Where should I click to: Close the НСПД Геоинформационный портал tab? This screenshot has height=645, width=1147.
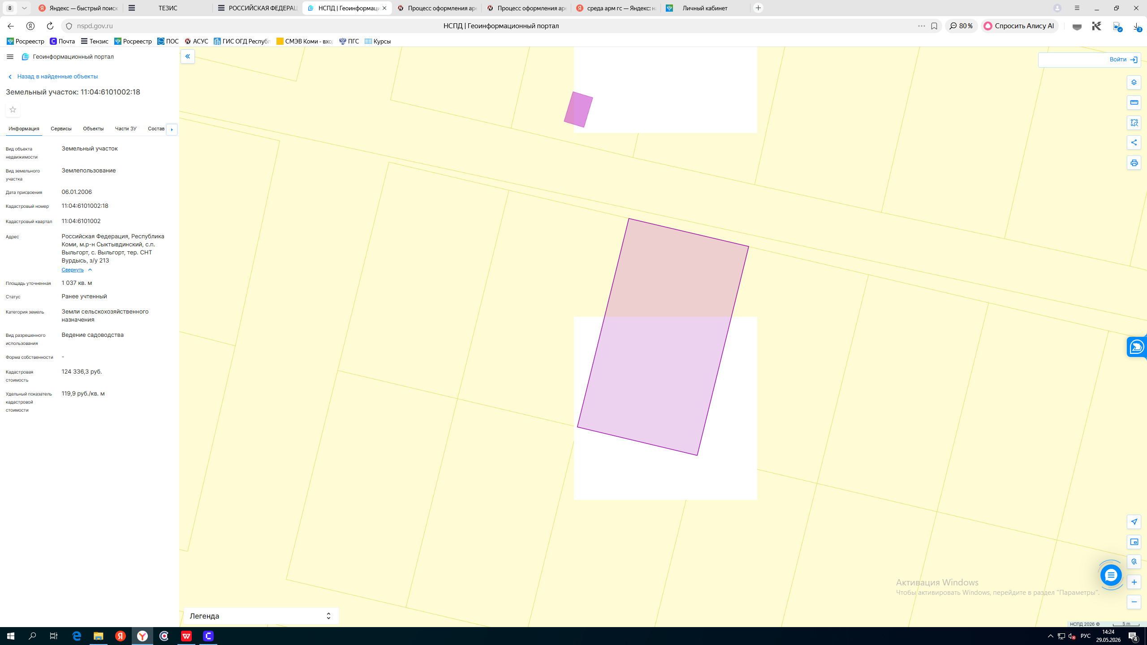[384, 8]
